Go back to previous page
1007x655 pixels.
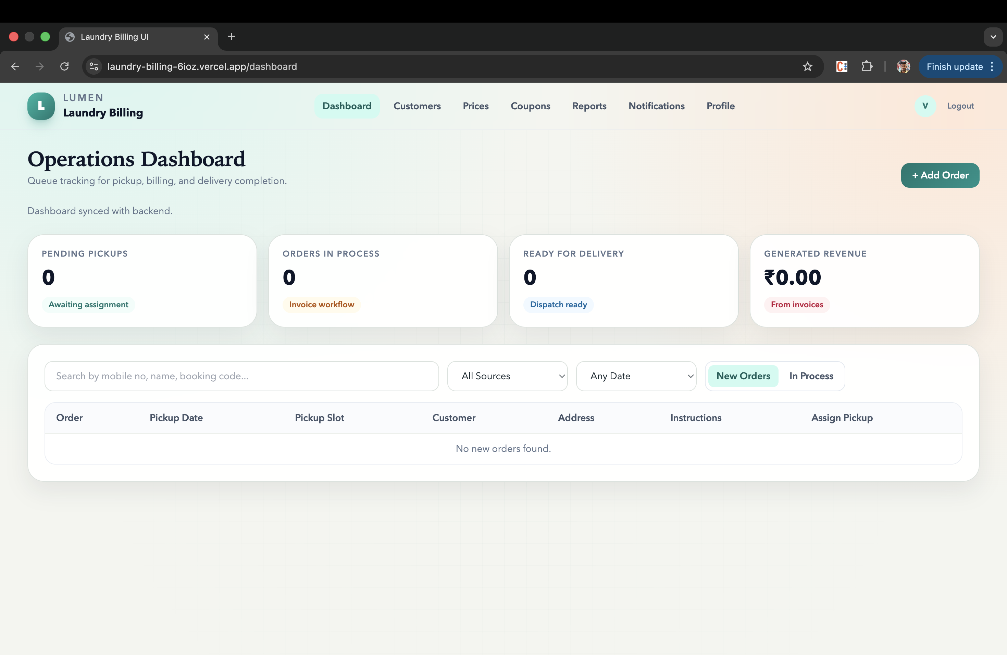(x=15, y=66)
